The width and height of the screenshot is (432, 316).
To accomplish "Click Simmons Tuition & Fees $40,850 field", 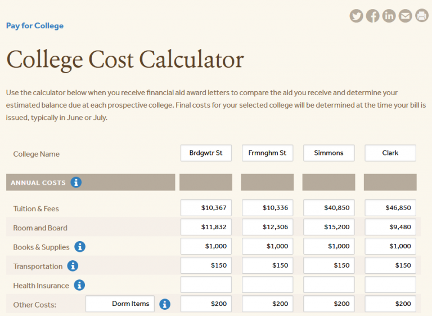I will 328,208.
